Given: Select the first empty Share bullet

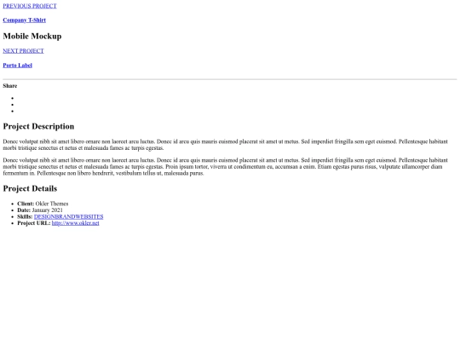Looking at the screenshot, I should pyautogui.click(x=13, y=98).
